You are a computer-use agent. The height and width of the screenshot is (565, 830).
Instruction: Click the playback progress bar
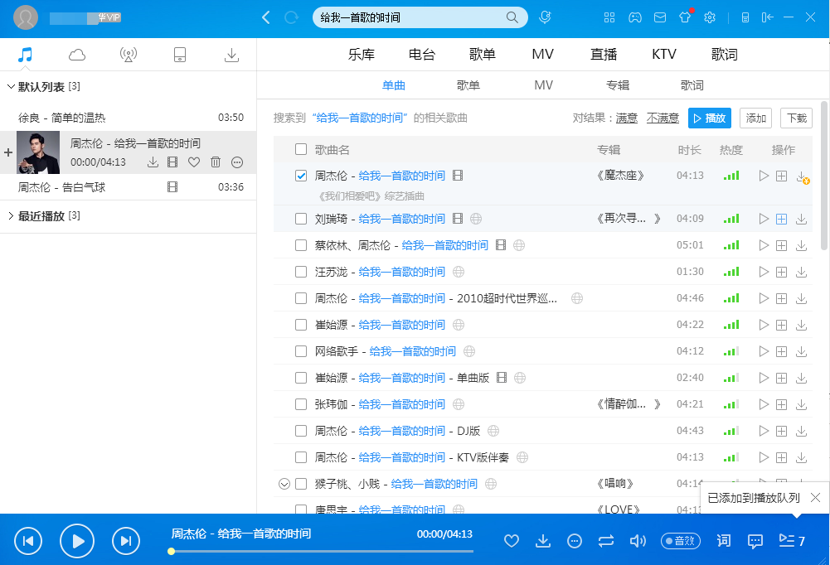click(322, 551)
